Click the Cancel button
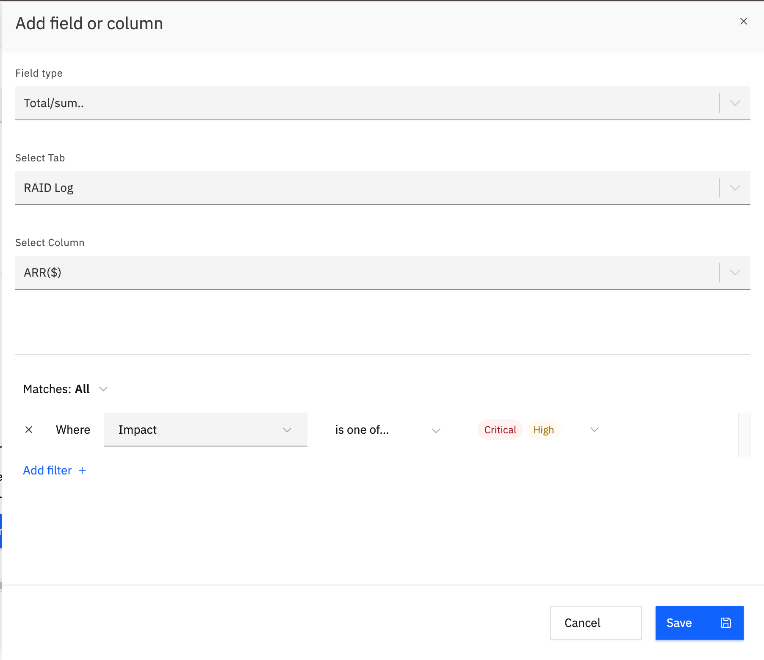This screenshot has height=660, width=764. coord(596,623)
